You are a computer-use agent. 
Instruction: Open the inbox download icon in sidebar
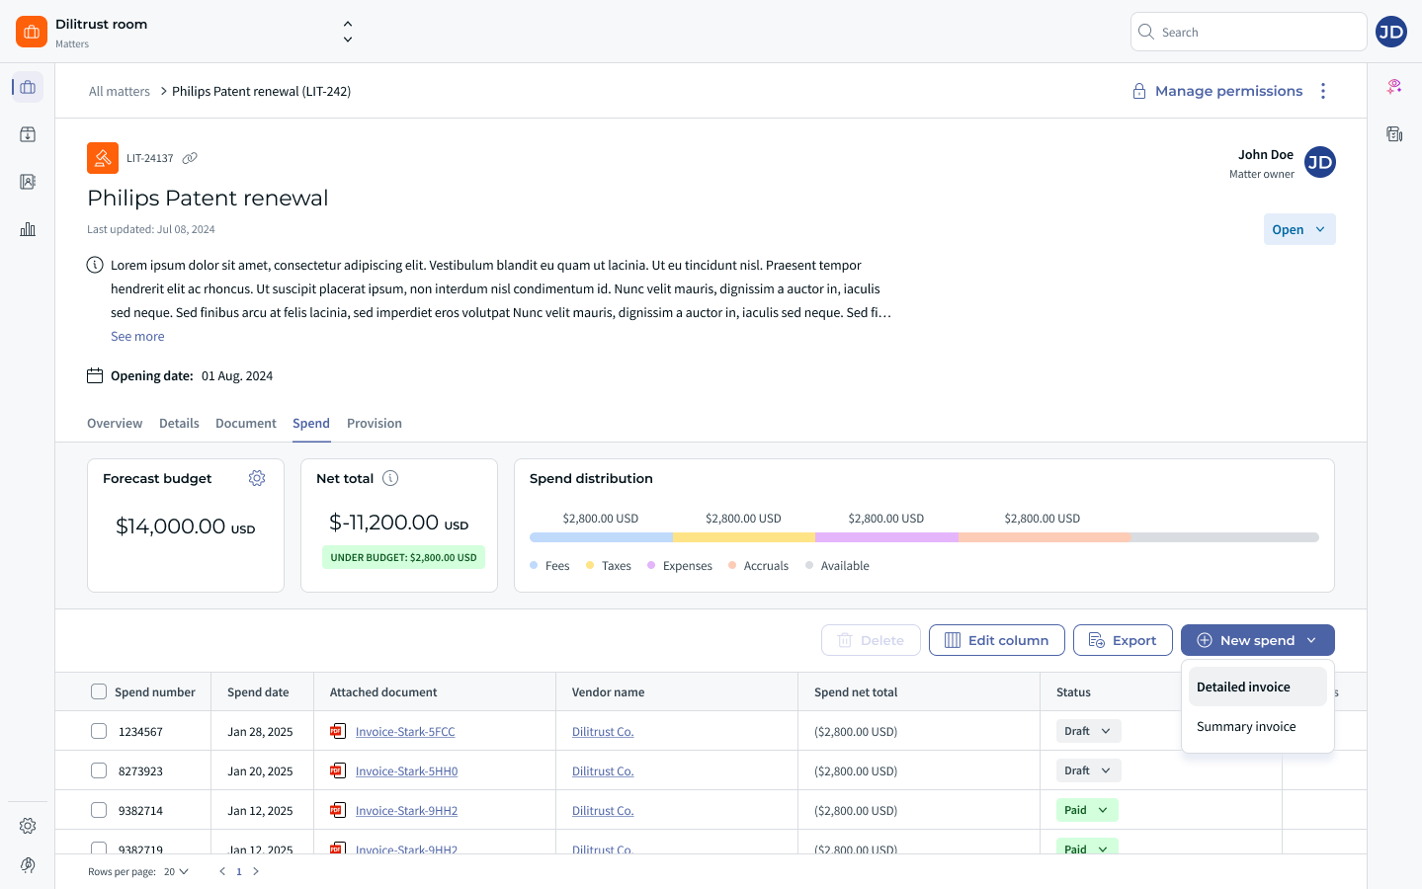28,134
